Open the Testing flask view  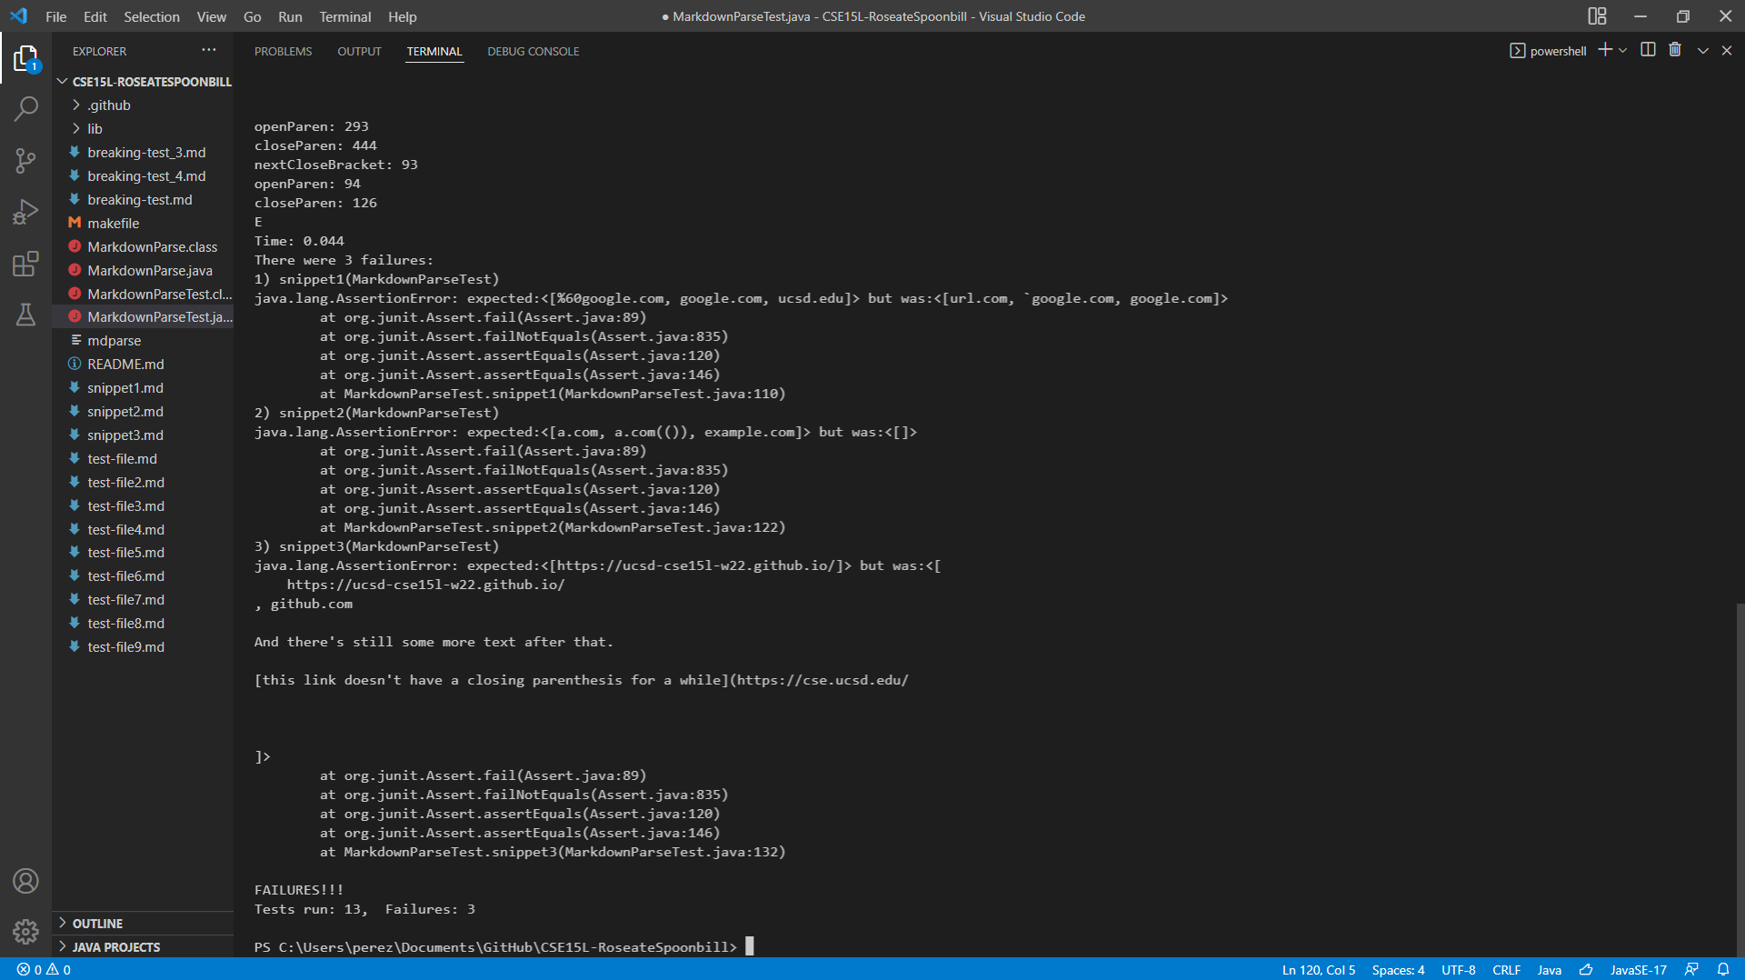tap(25, 315)
